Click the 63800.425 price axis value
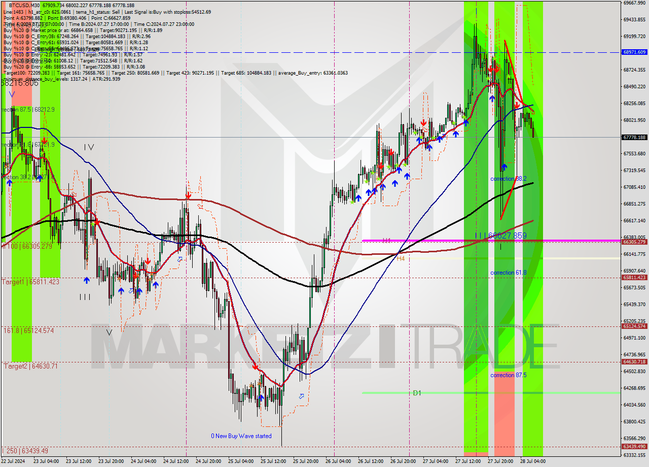The height and width of the screenshot is (467, 649). (x=635, y=421)
